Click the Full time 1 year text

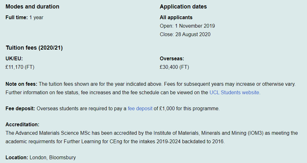[x=24, y=17]
